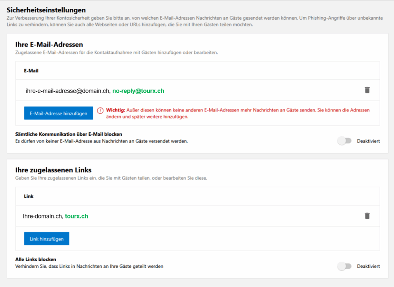The width and height of the screenshot is (394, 287).
Task: Enable the block all e-mail communication switch
Action: point(344,141)
